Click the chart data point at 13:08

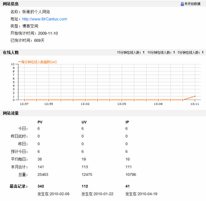[158, 100]
